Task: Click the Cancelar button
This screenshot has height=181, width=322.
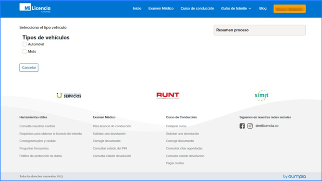Action: click(x=29, y=68)
